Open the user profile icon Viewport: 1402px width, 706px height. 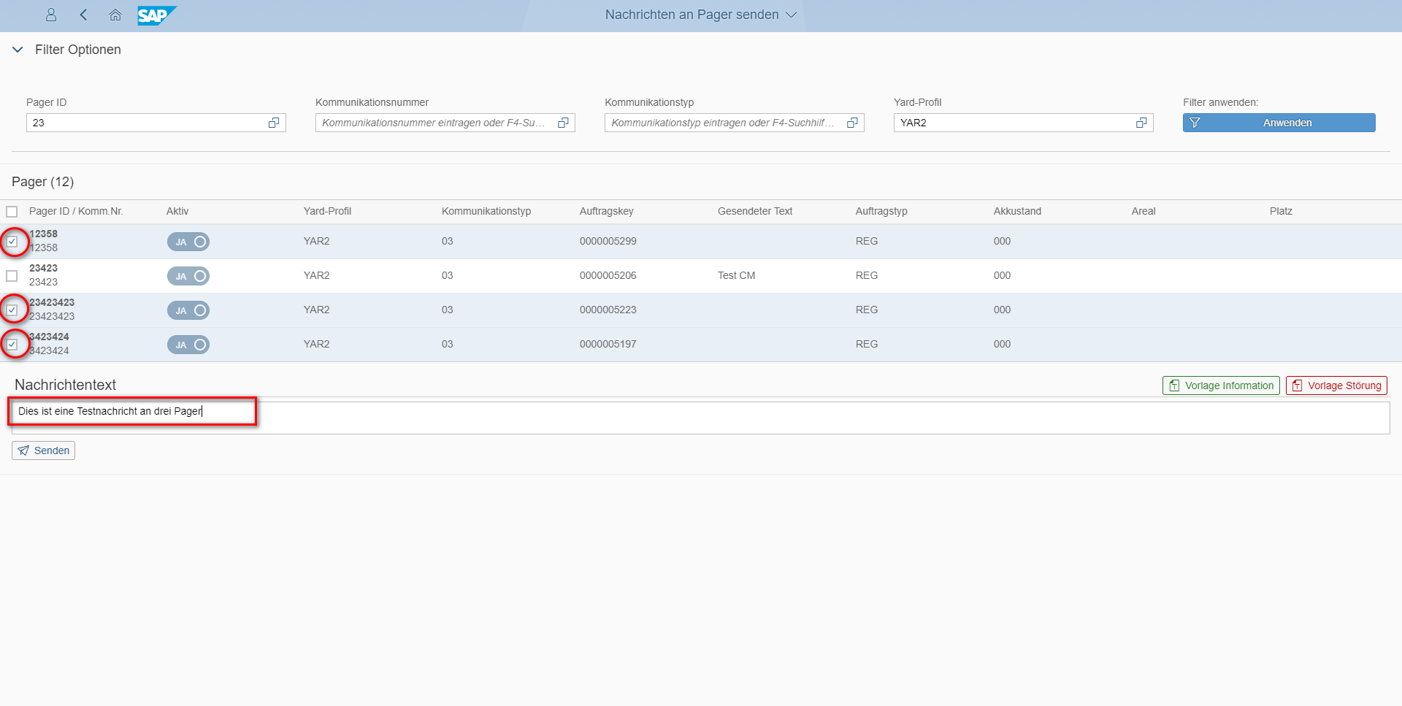click(51, 15)
